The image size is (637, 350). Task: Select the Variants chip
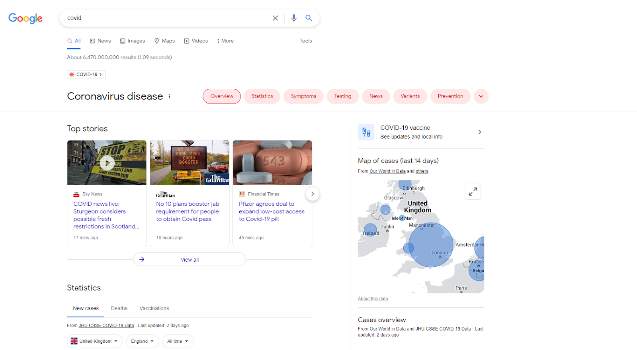coord(410,96)
